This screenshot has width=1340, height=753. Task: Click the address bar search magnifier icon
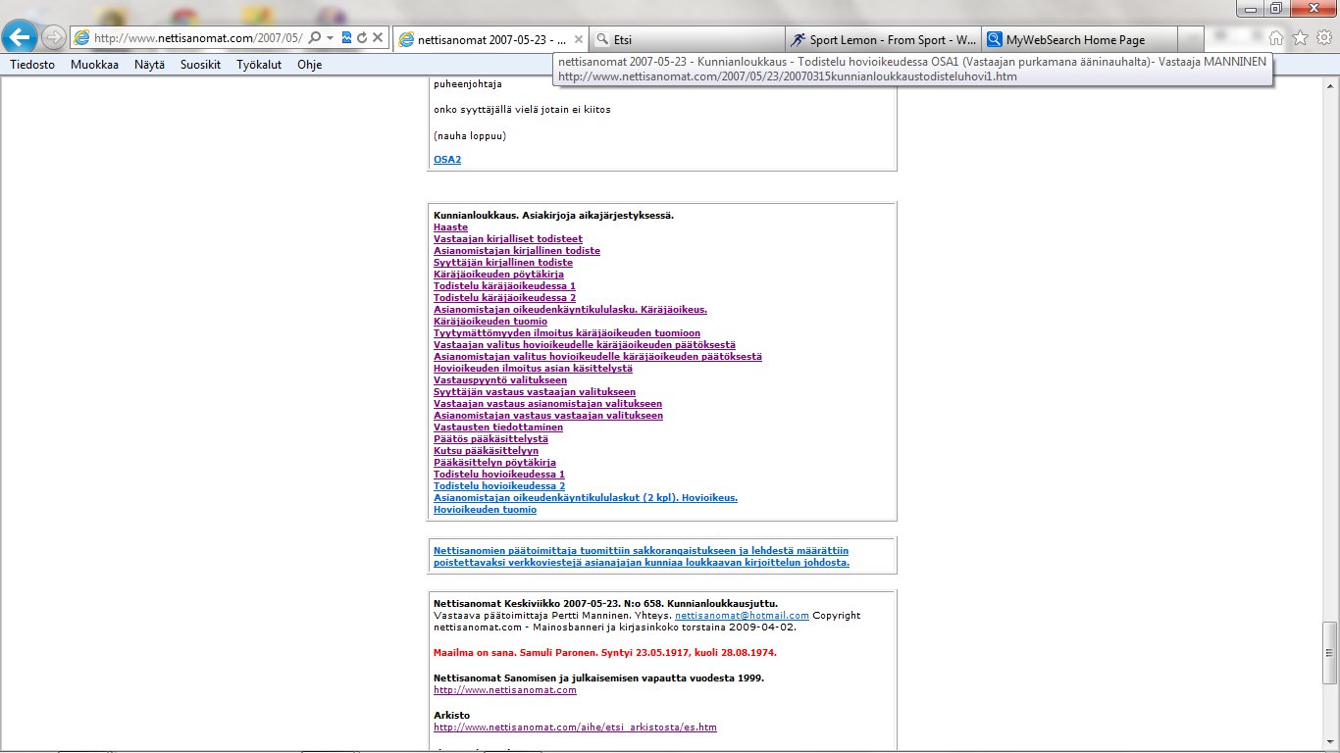click(315, 38)
